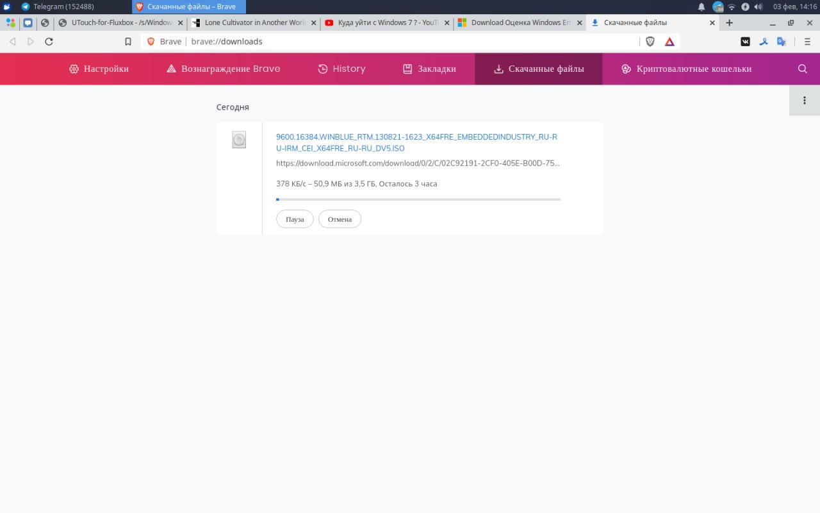The image size is (820, 513).
Task: Open the Wi-Fi network indicator
Action: [732, 6]
